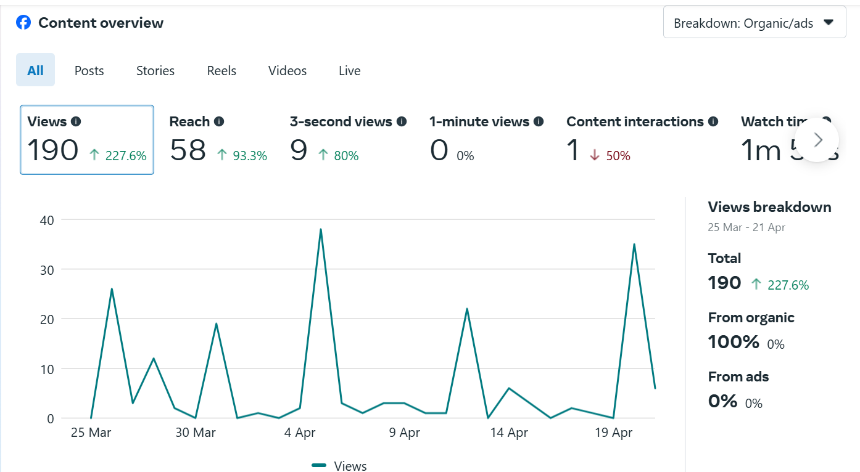
Task: Select the Views metric card
Action: [87, 140]
